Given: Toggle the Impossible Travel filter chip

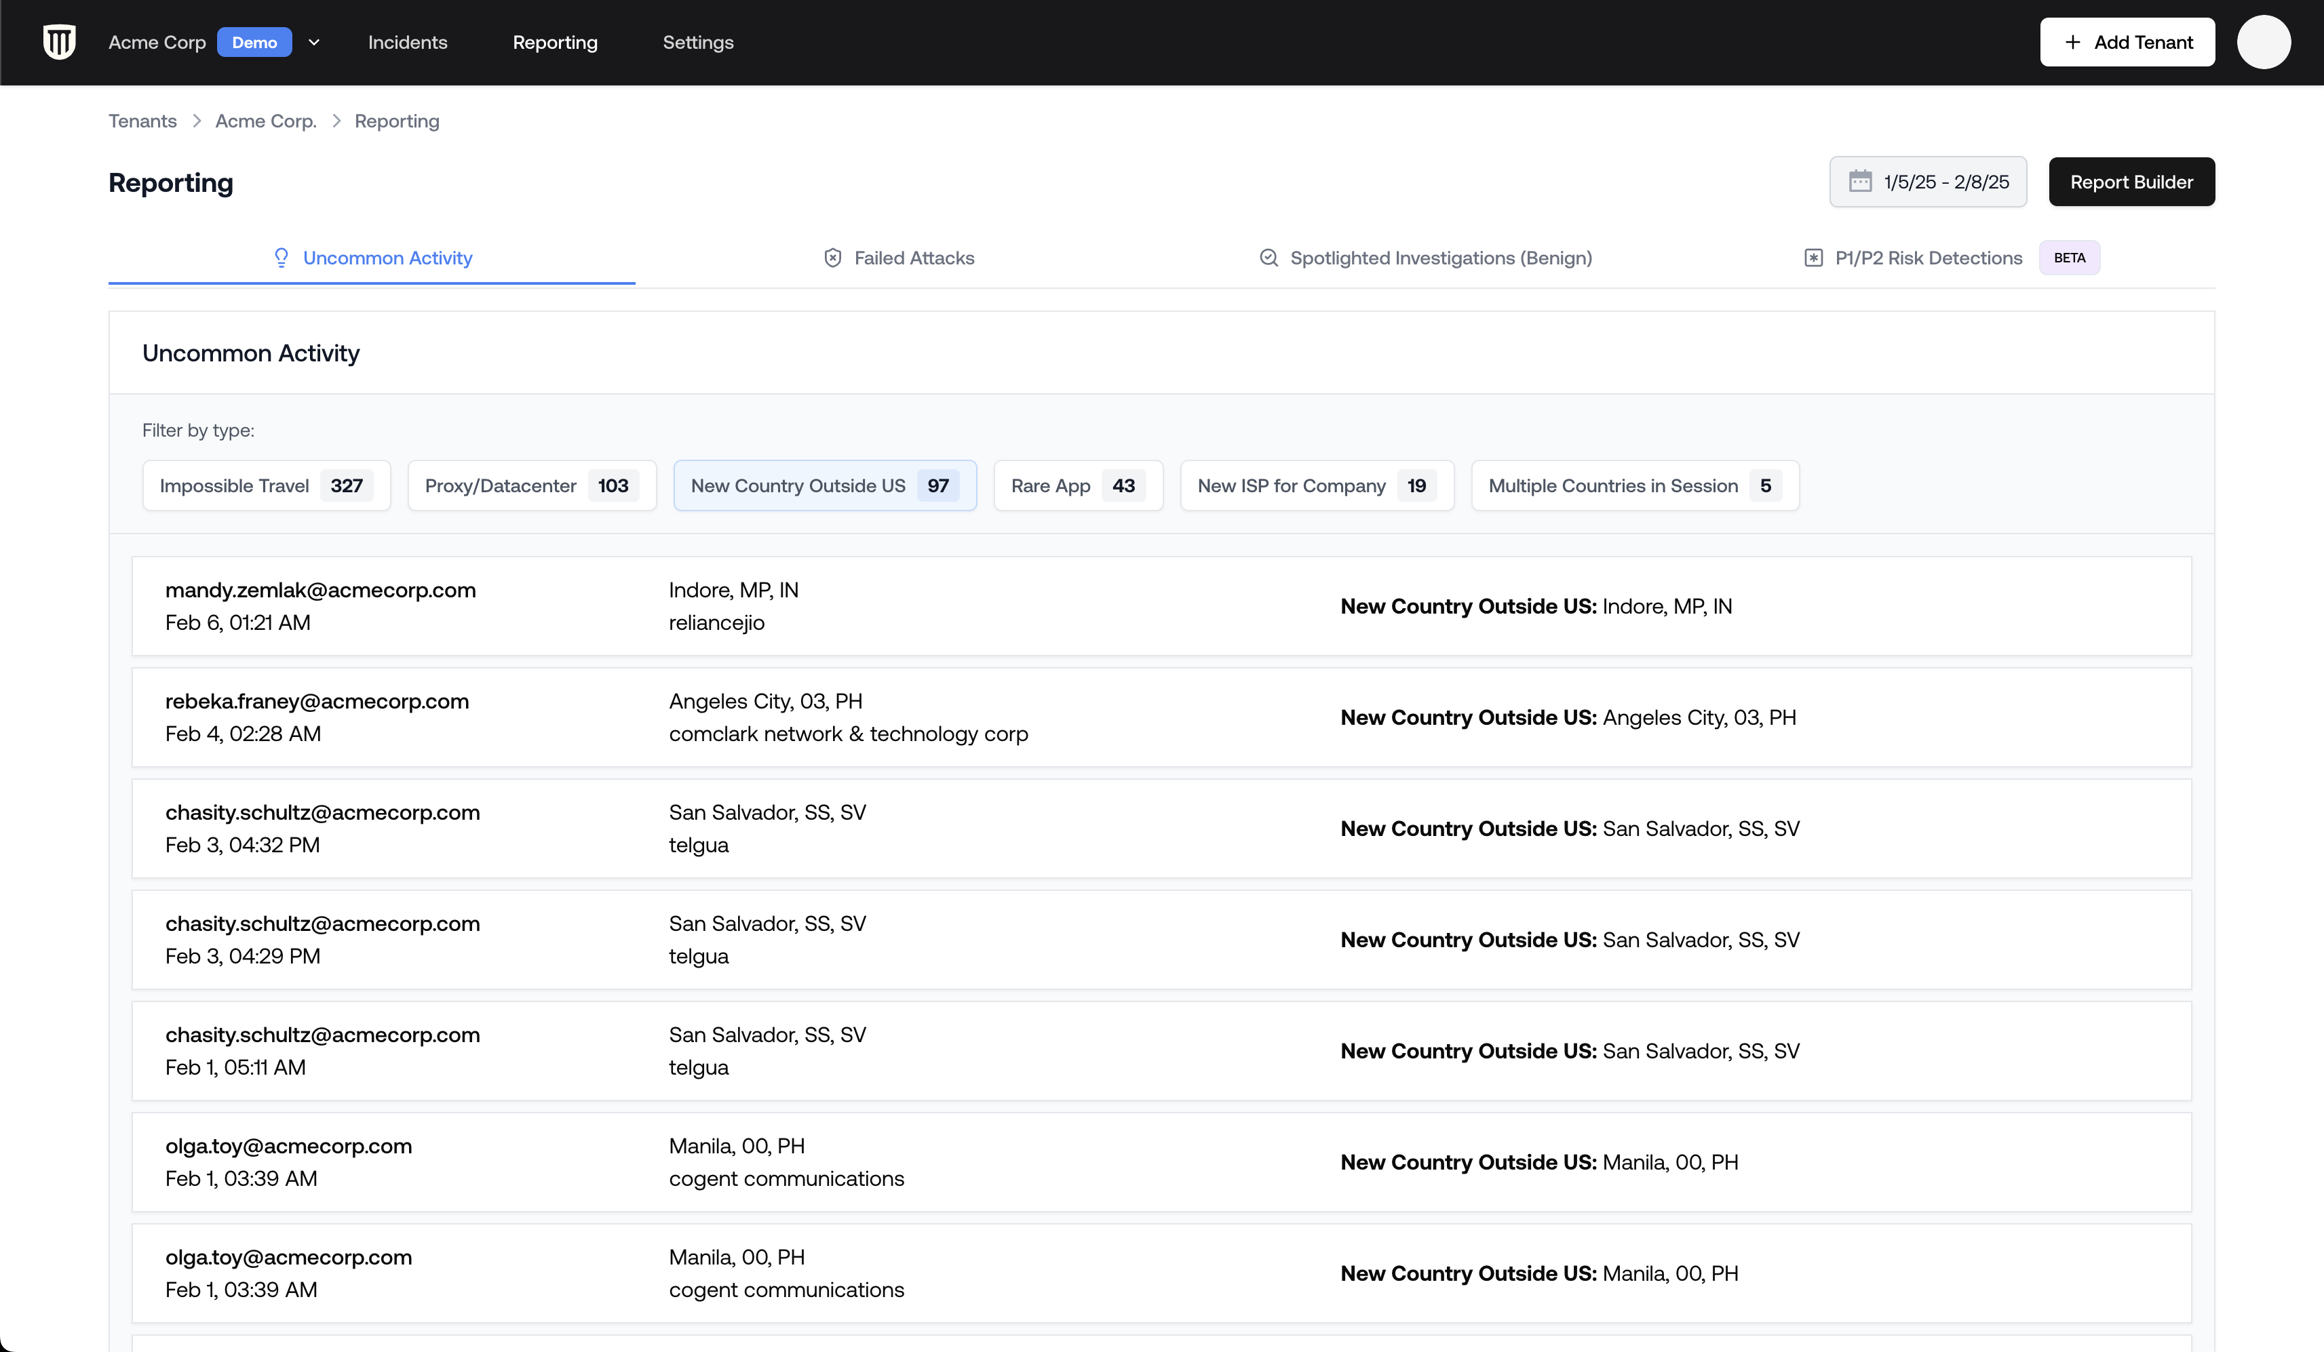Looking at the screenshot, I should click(x=266, y=485).
